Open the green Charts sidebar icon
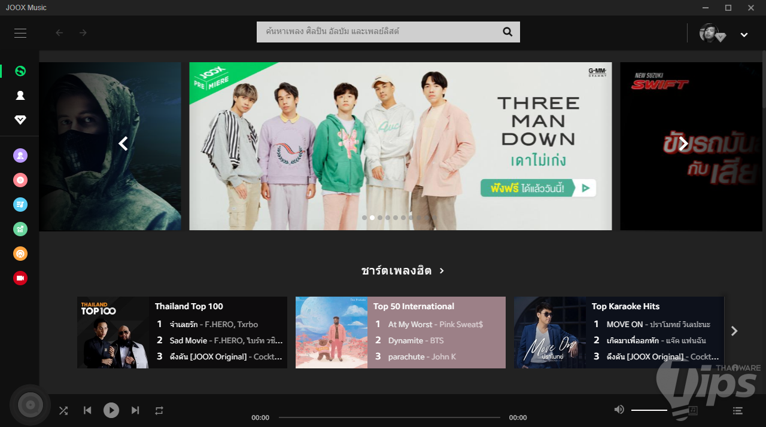Screen dimensions: 766x427 (x=20, y=229)
